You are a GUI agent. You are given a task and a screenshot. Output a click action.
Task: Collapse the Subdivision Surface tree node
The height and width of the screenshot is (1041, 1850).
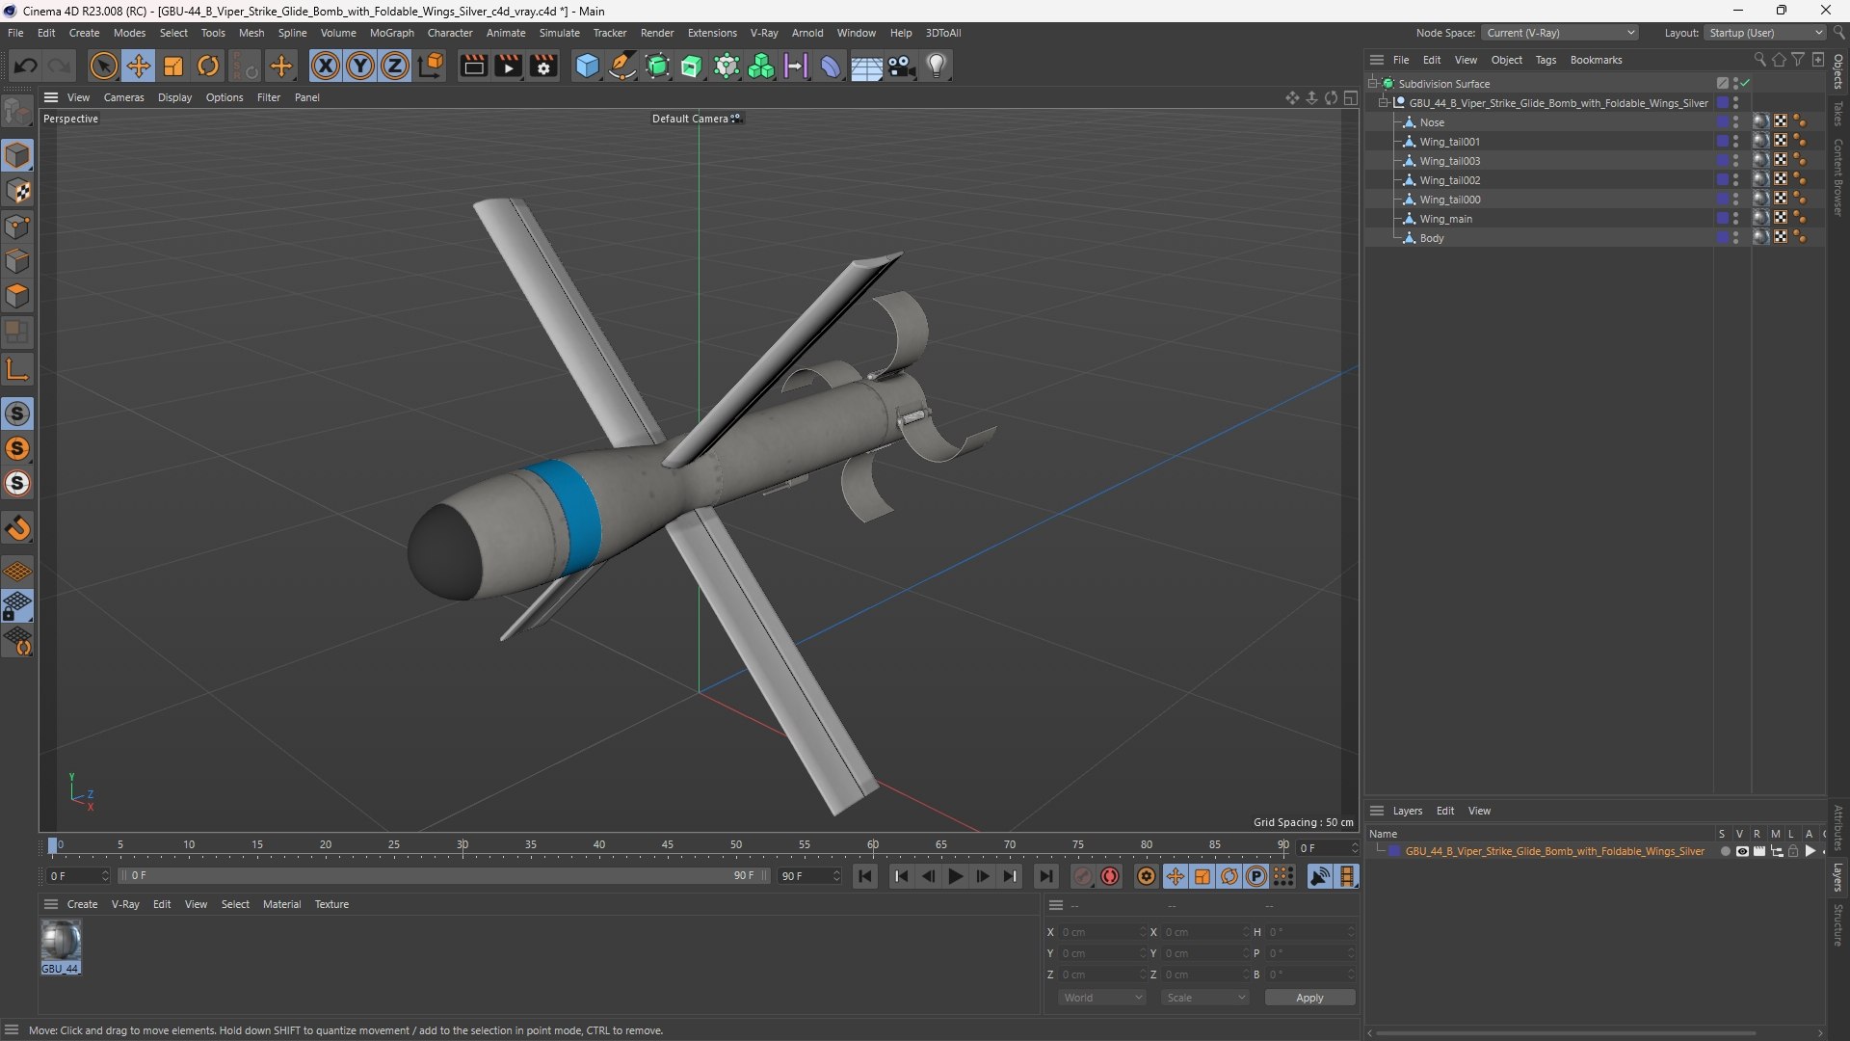coord(1372,84)
